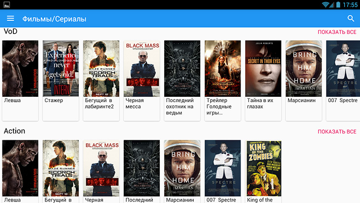Screen dimensions: 360x203
Task: Select the 'Стажер' title text
Action: pos(54,100)
